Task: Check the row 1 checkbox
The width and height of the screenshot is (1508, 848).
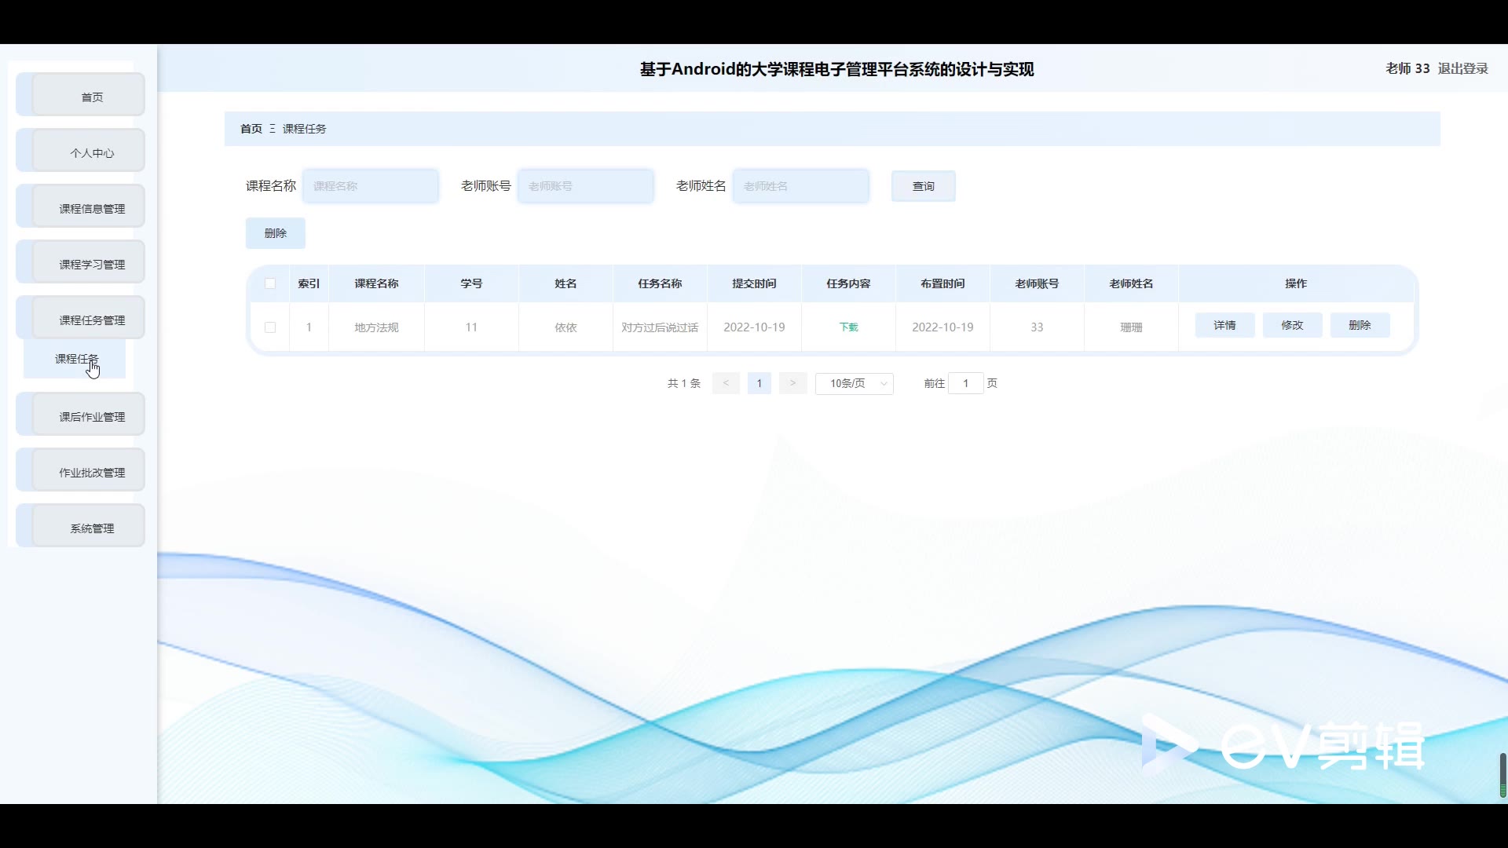Action: [x=270, y=327]
